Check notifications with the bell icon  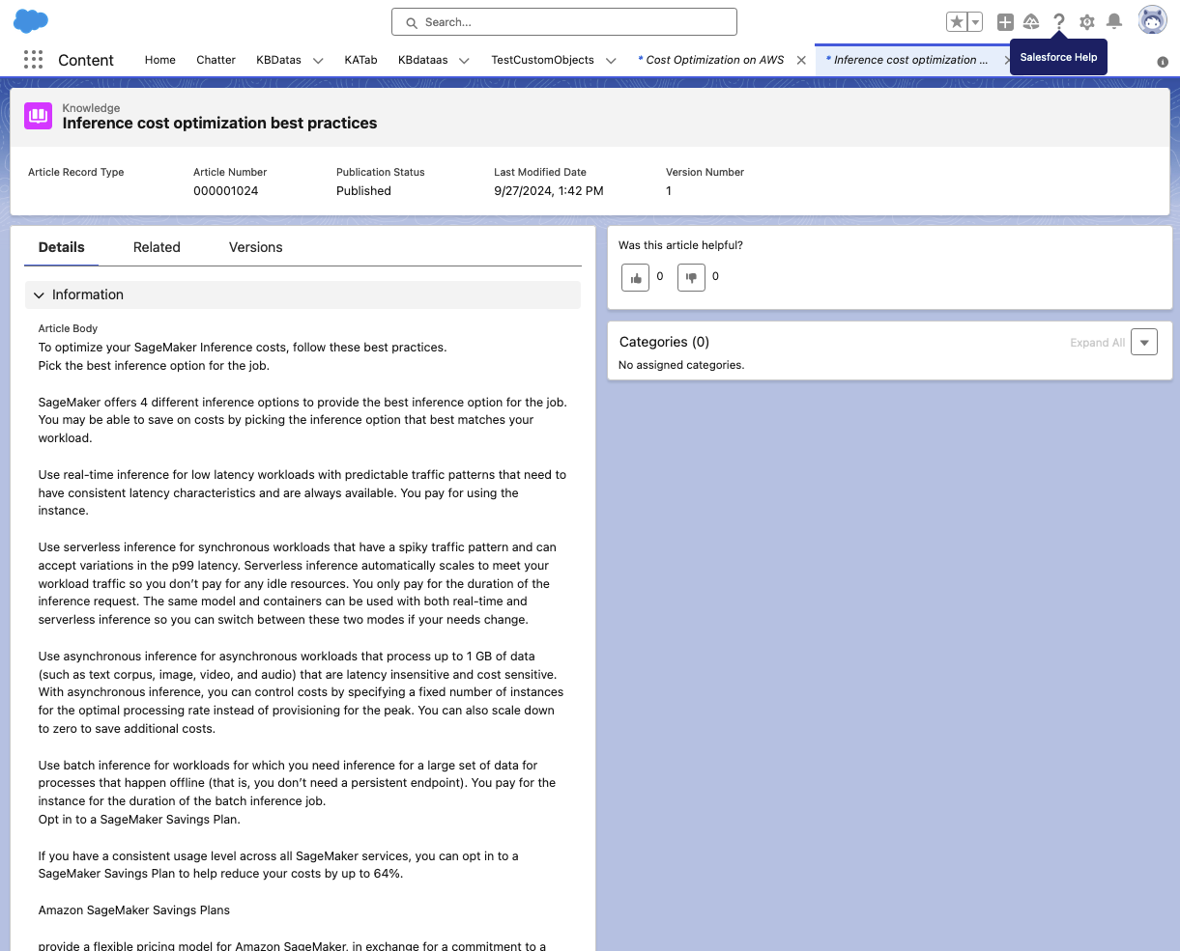tap(1115, 21)
